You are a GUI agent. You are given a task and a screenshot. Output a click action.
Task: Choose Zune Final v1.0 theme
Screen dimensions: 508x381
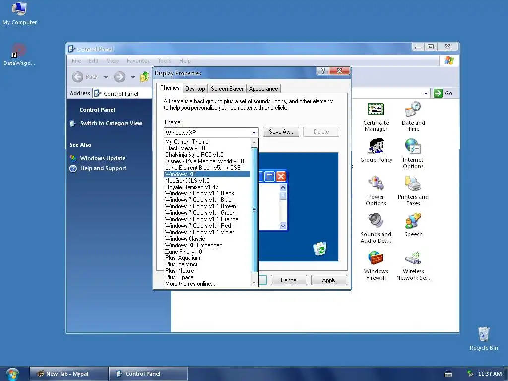[x=207, y=252]
